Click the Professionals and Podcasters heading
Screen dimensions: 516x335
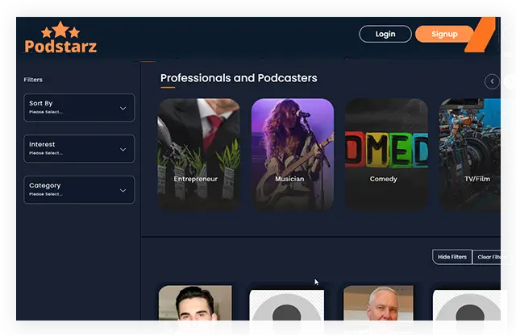click(x=239, y=78)
